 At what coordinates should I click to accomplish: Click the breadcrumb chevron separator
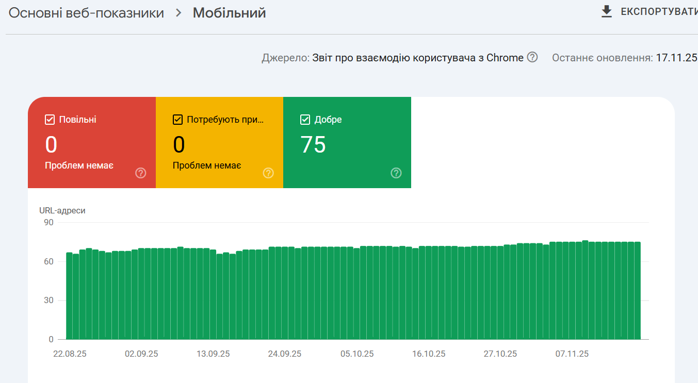click(x=178, y=13)
